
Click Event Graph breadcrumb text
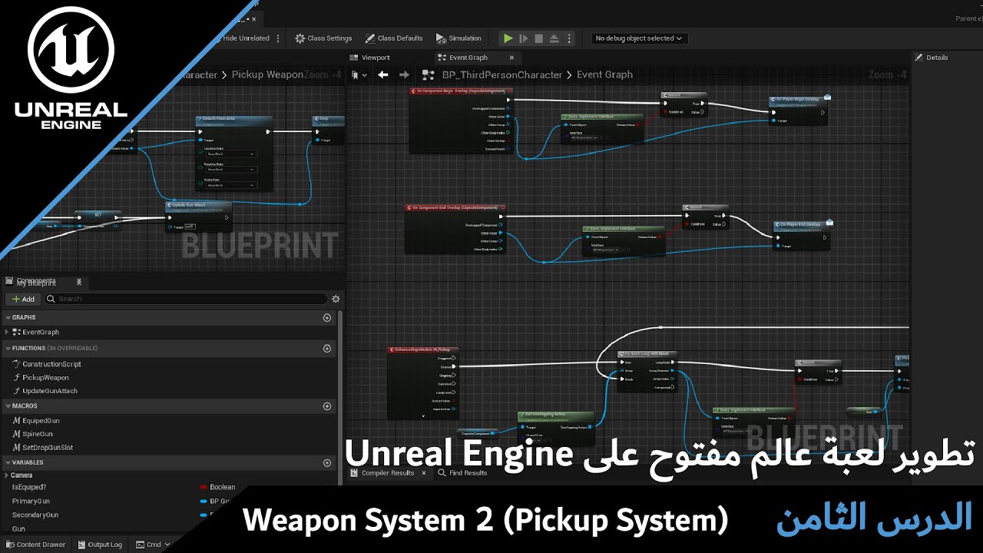[605, 75]
